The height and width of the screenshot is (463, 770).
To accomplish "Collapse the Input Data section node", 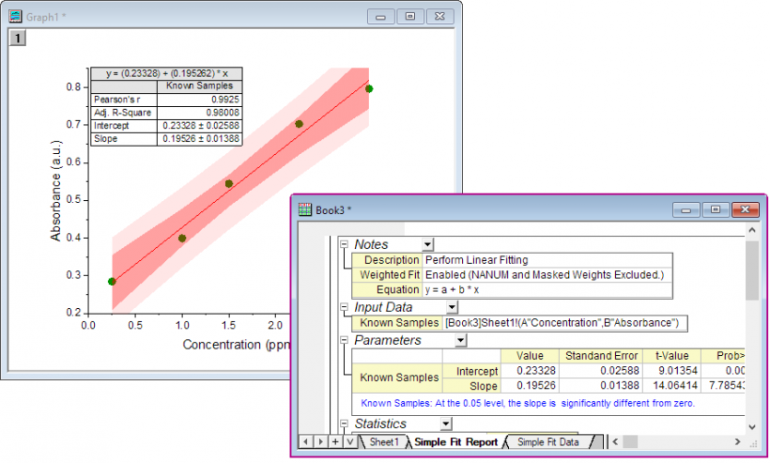I will 344,307.
